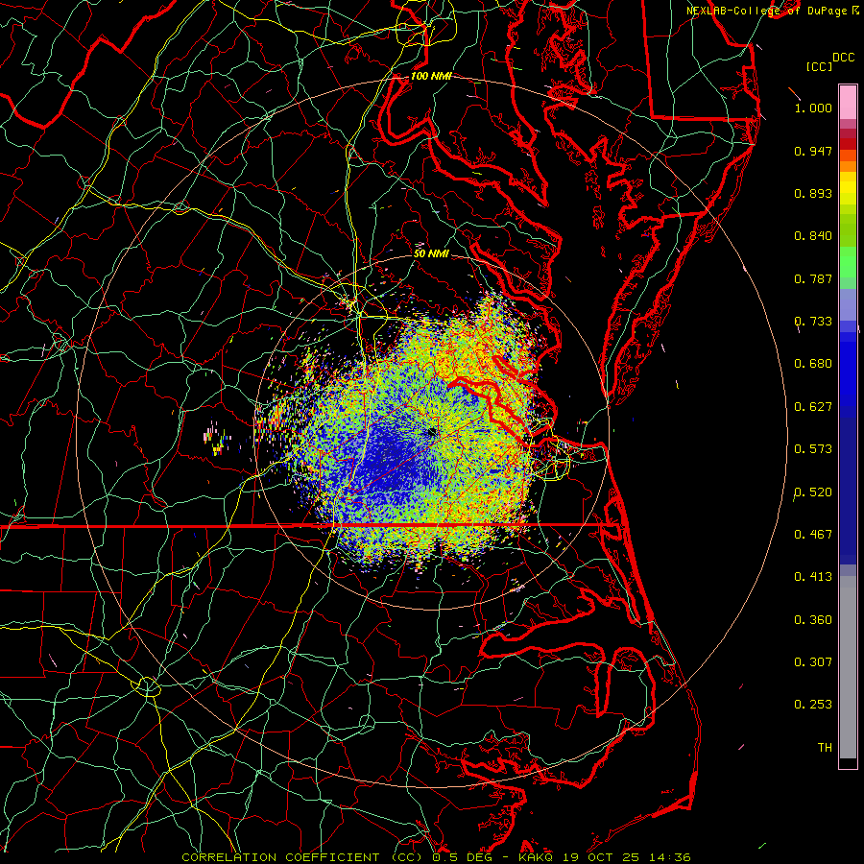Click the 0.520 scale value
This screenshot has width=864, height=864.
click(813, 492)
